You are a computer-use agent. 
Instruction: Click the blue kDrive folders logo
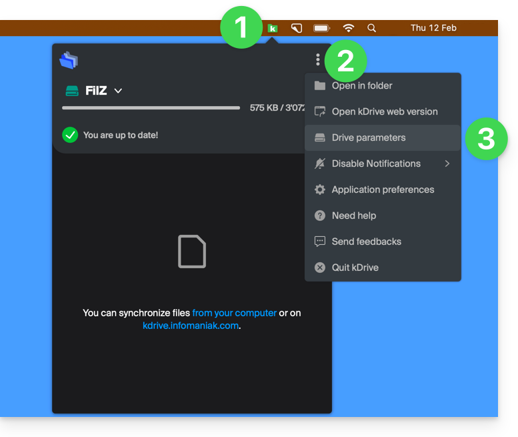pyautogui.click(x=69, y=61)
